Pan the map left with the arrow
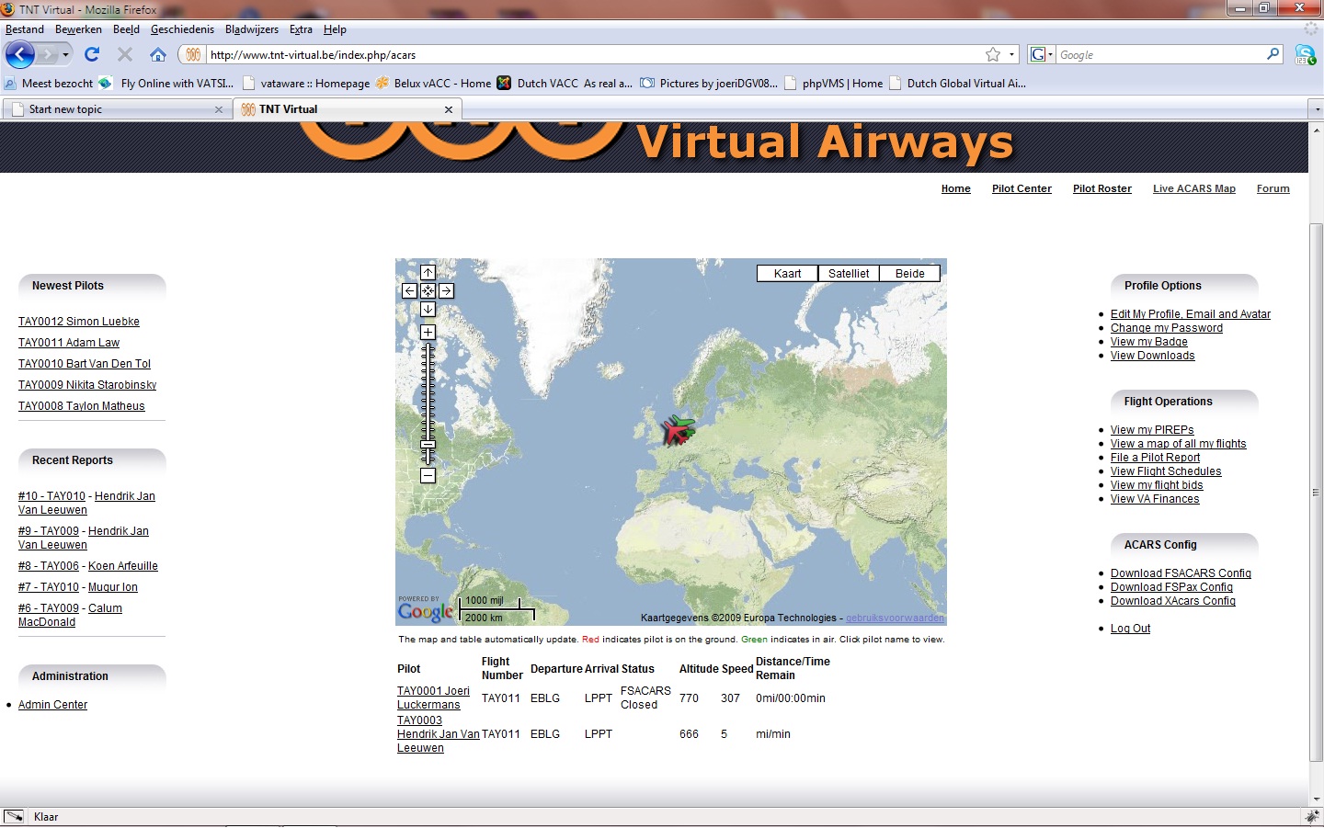Image resolution: width=1324 pixels, height=828 pixels. (410, 290)
